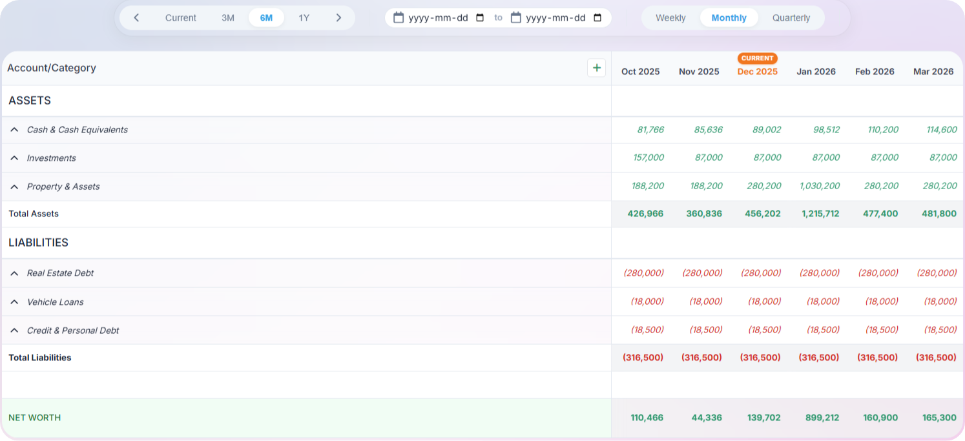The height and width of the screenshot is (441, 965).
Task: Click the next period right arrow
Action: (338, 18)
